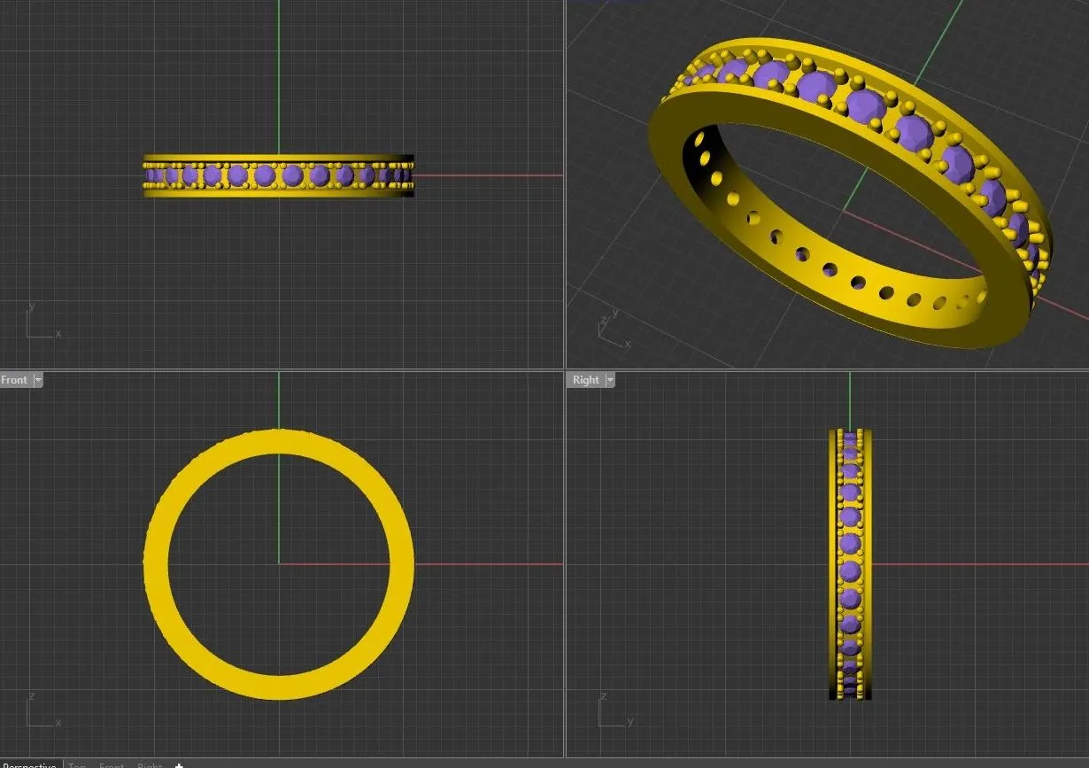Select the yellow ring outline in Front viewport
This screenshot has width=1089, height=768.
(x=156, y=564)
